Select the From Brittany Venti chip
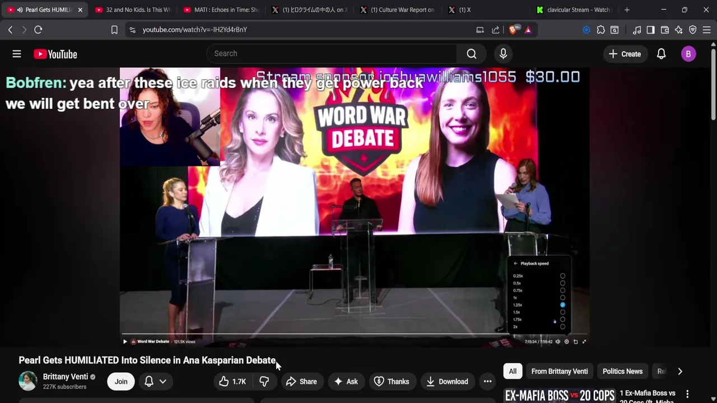717x403 pixels. pyautogui.click(x=560, y=371)
